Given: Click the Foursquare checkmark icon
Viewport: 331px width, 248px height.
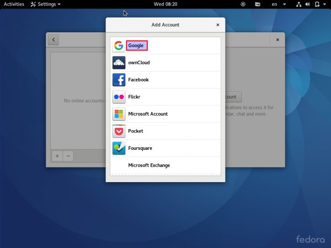Looking at the screenshot, I should 119,148.
